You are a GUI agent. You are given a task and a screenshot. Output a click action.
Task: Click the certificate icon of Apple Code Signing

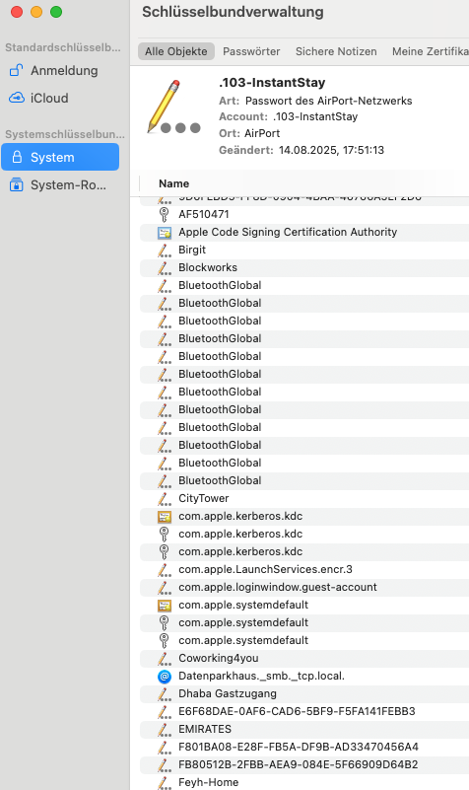pos(164,232)
